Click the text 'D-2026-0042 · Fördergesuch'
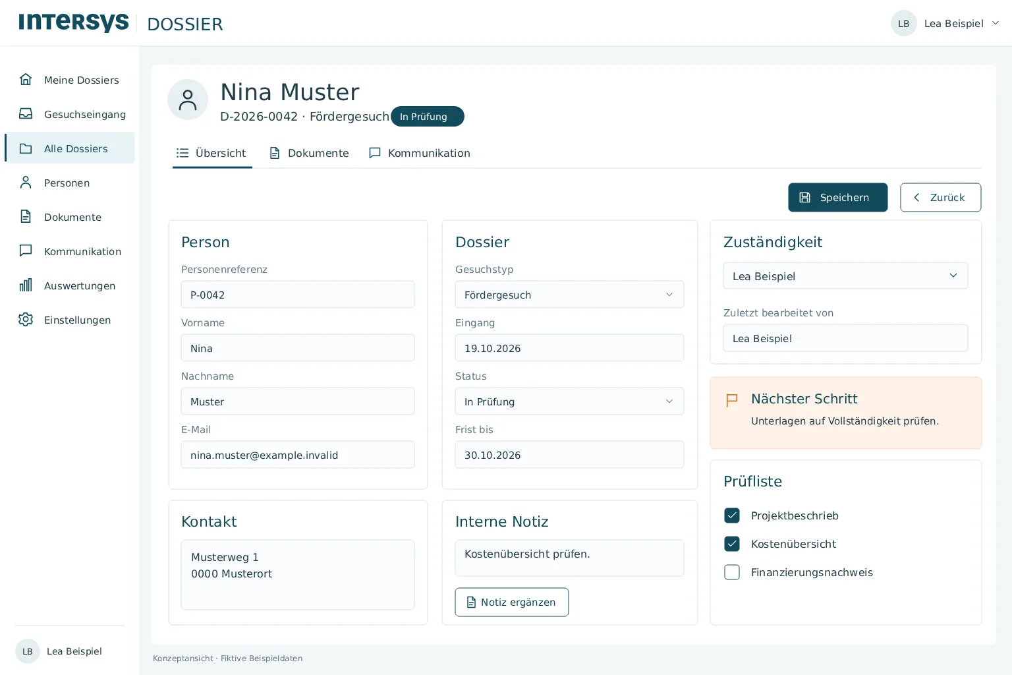Screen dimensions: 1012x675 coord(304,117)
